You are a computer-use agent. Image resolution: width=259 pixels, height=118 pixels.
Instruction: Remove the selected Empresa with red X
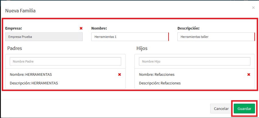coord(81,28)
